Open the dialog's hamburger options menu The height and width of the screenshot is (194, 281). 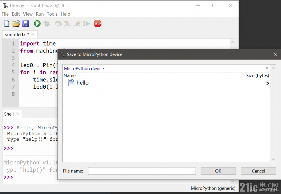[x=267, y=68]
